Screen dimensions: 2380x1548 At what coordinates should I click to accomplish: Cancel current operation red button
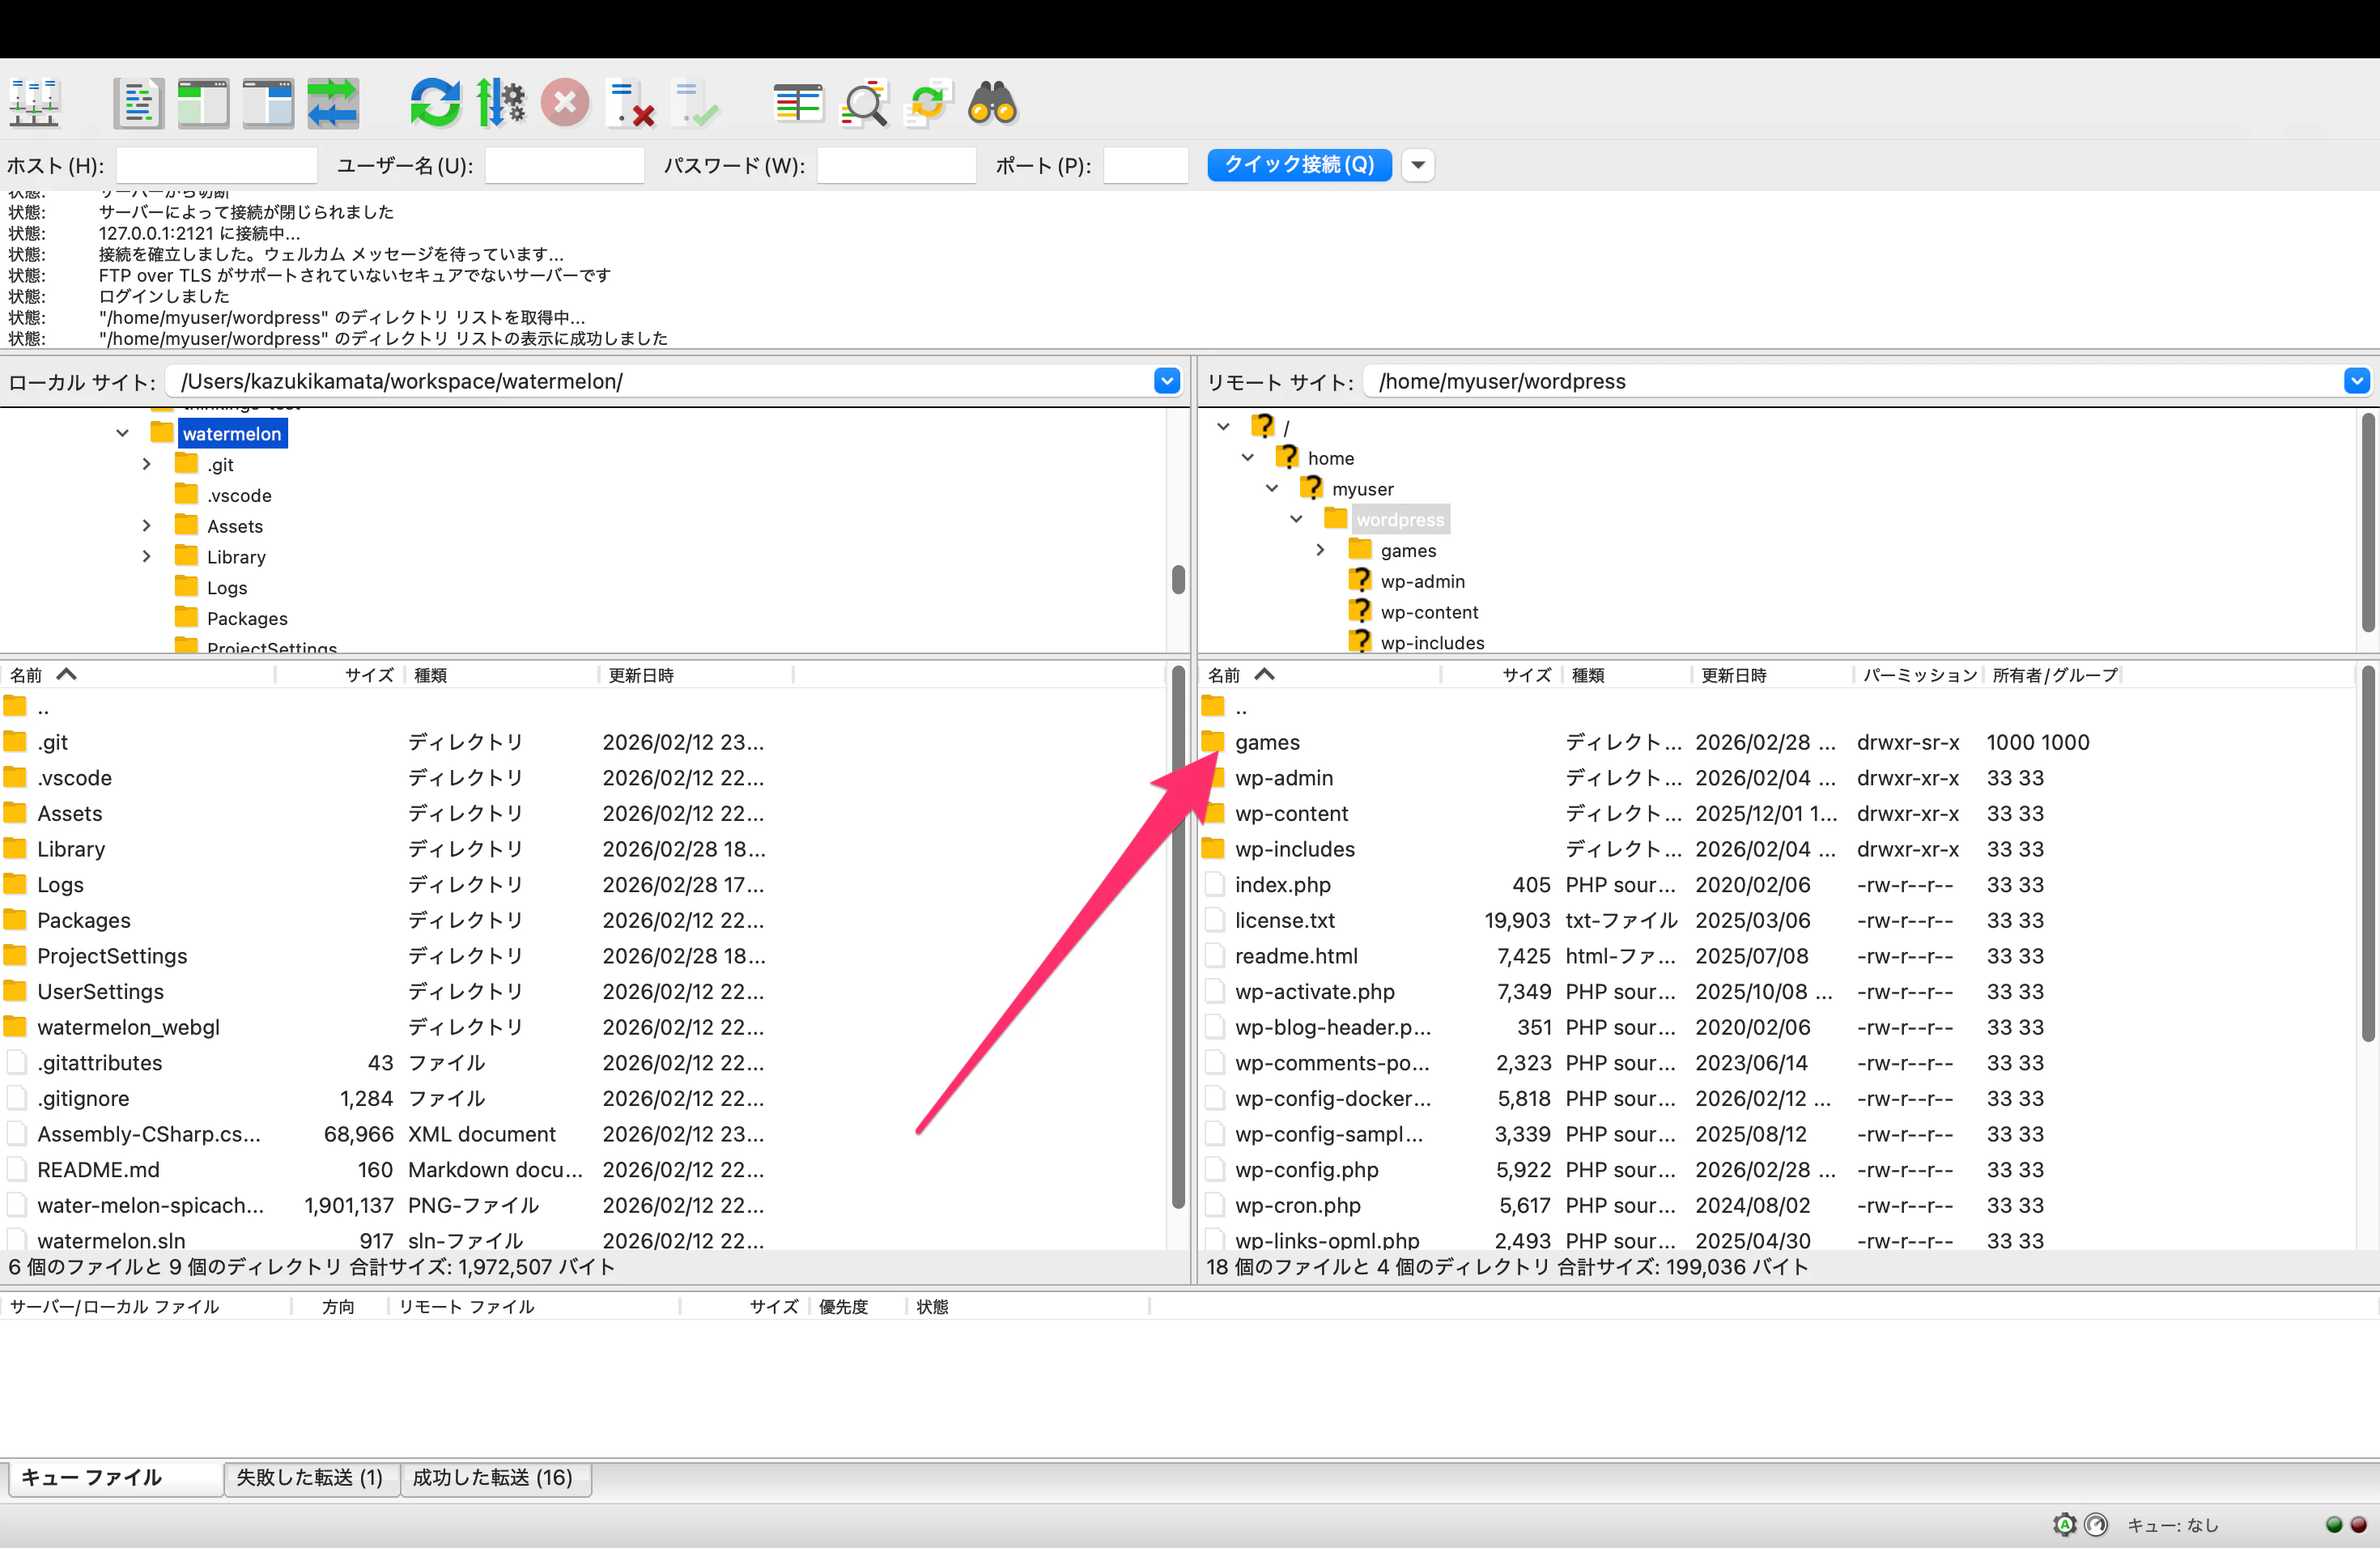click(x=565, y=103)
